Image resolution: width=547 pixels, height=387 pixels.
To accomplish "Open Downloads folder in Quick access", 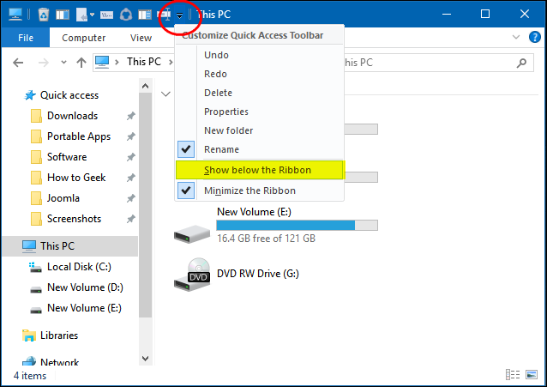I will pyautogui.click(x=72, y=116).
